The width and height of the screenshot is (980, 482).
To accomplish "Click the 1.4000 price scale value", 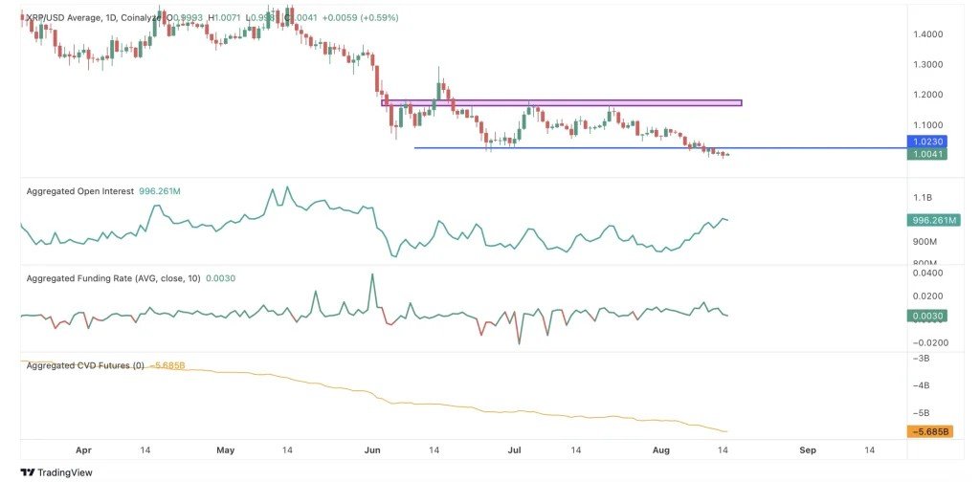I will coord(930,34).
